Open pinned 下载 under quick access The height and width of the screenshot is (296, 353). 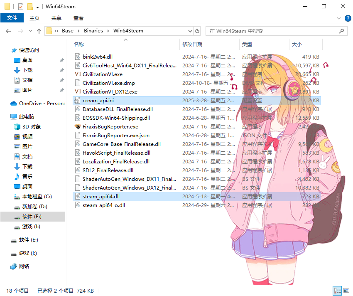[x=27, y=70]
